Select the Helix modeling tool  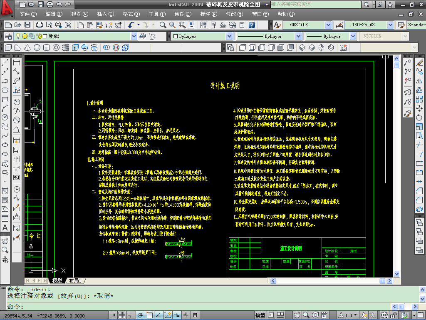tap(65, 47)
